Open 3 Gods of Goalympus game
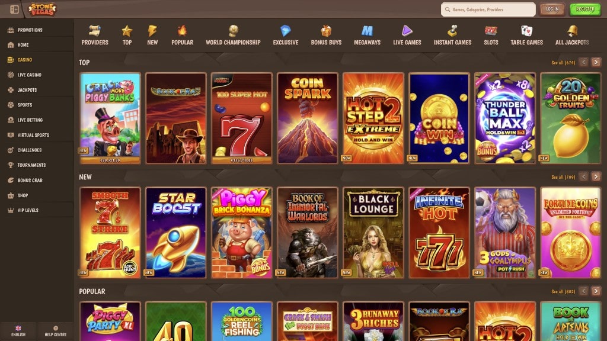This screenshot has width=607, height=341. 505,233
